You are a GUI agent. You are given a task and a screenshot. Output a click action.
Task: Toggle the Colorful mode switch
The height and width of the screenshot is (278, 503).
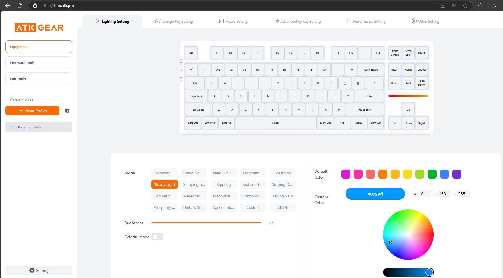click(157, 237)
